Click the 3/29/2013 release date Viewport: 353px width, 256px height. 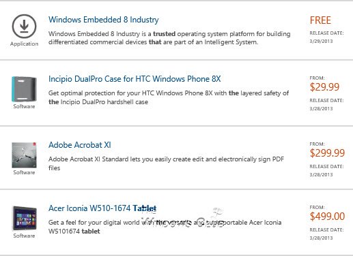(x=321, y=42)
